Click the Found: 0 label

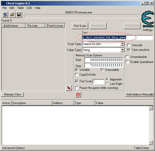6,21
